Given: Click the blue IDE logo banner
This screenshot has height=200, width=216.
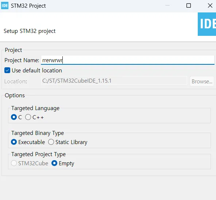Looking at the screenshot, I should coord(207,24).
